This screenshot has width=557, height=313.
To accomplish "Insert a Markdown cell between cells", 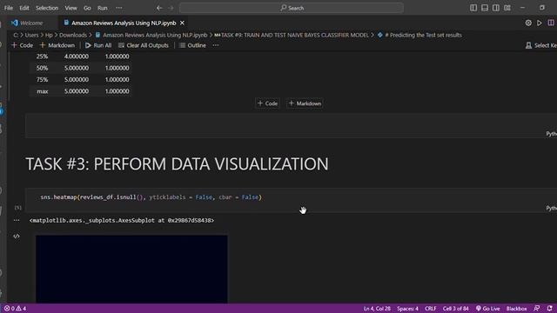I will 305,103.
